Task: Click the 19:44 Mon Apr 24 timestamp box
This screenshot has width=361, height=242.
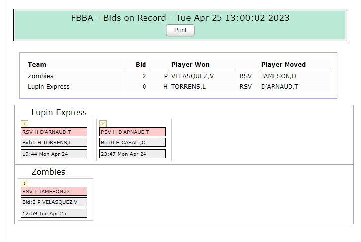Action: coord(54,154)
